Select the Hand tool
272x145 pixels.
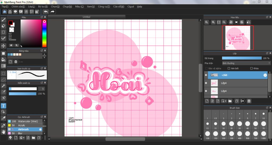coord(3,132)
